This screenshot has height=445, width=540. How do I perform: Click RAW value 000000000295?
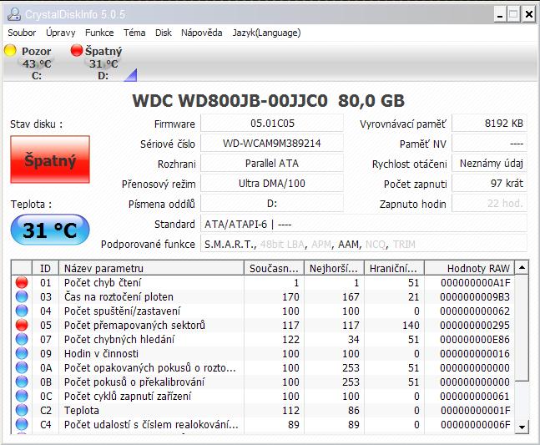475,325
